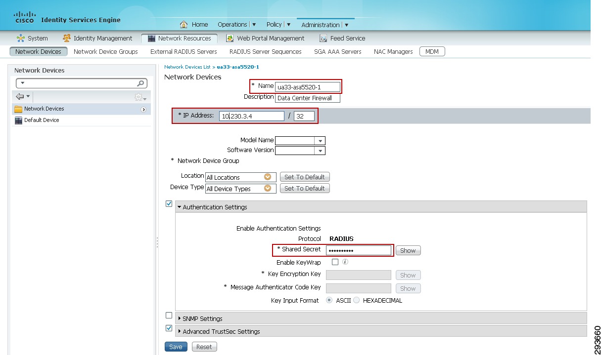Open the sidebar filter dropdown arrow
This screenshot has height=355, width=601.
(x=22, y=83)
